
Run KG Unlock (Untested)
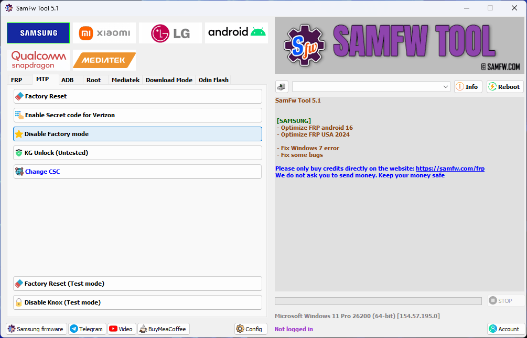137,153
